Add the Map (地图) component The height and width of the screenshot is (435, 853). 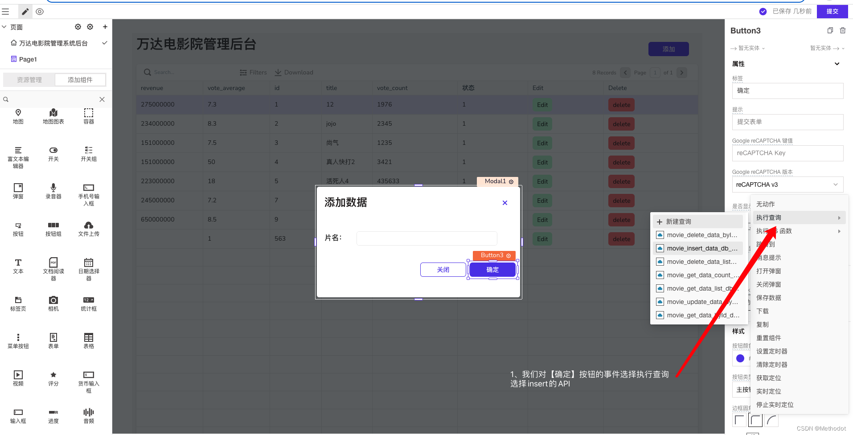tap(18, 116)
